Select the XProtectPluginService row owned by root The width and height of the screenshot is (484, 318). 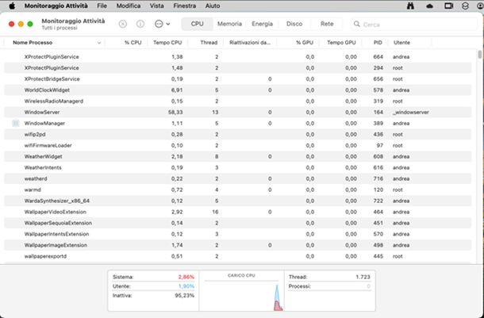238,68
